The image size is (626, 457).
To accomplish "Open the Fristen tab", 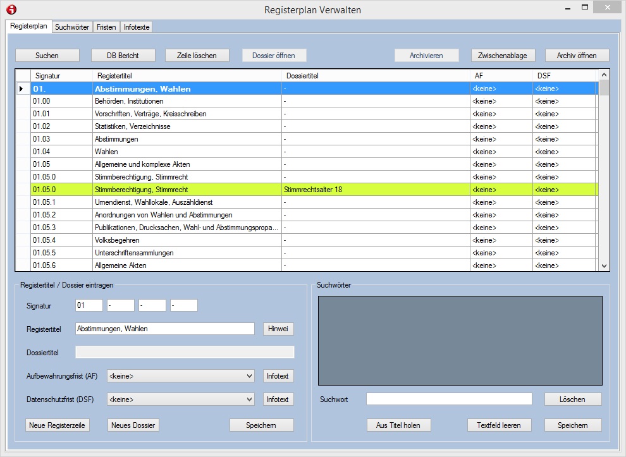I will 106,27.
